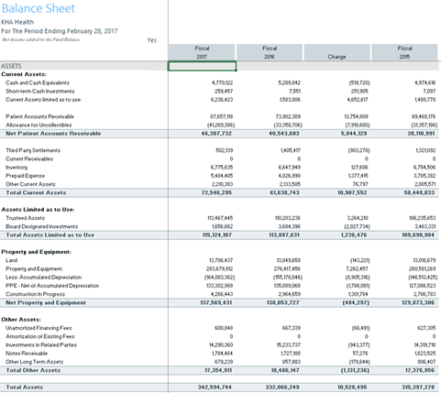441x393 pixels.
Task: Click the Fiscal 2017 column header
Action: 202,52
